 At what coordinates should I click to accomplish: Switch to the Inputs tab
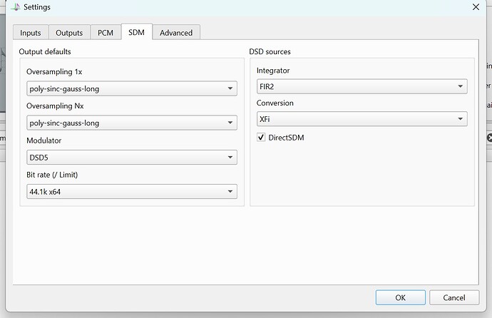coord(31,33)
